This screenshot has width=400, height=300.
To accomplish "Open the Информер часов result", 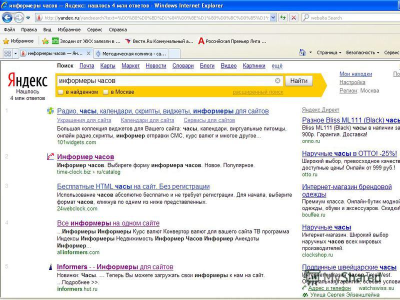I will [85, 156].
